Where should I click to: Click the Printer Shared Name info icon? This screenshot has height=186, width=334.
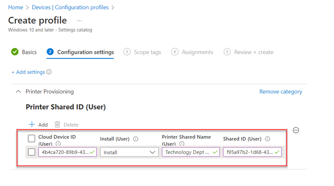[x=182, y=144]
